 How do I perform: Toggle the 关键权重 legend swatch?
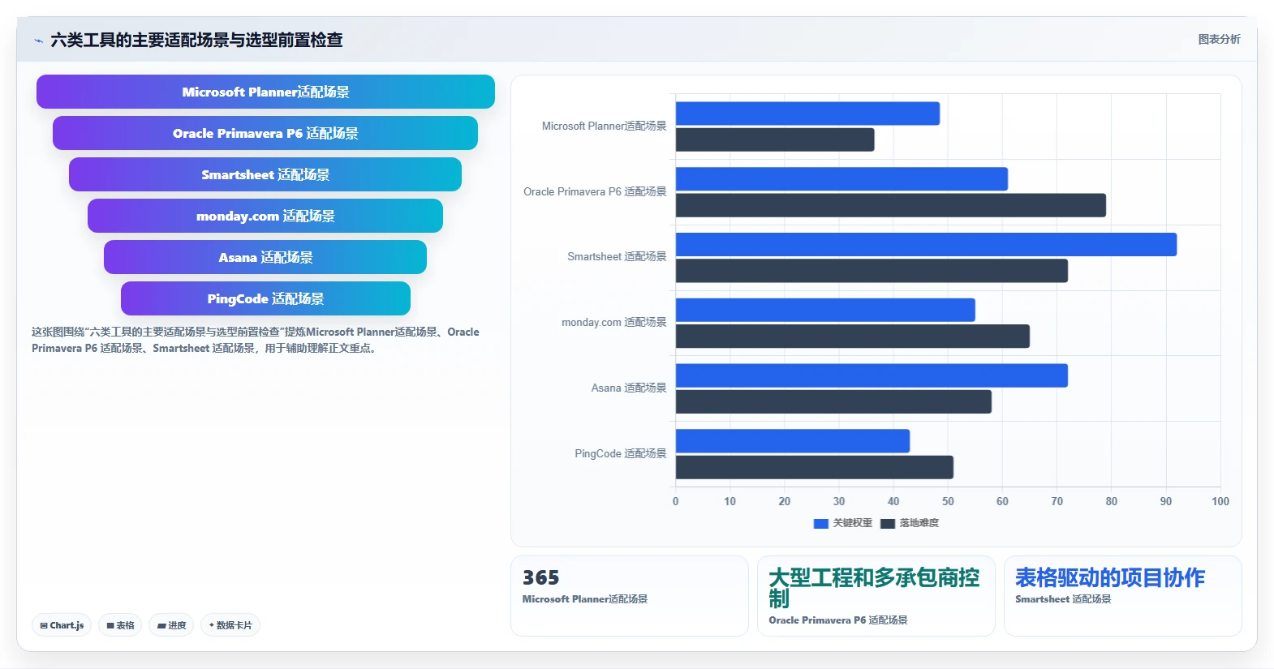coord(820,524)
